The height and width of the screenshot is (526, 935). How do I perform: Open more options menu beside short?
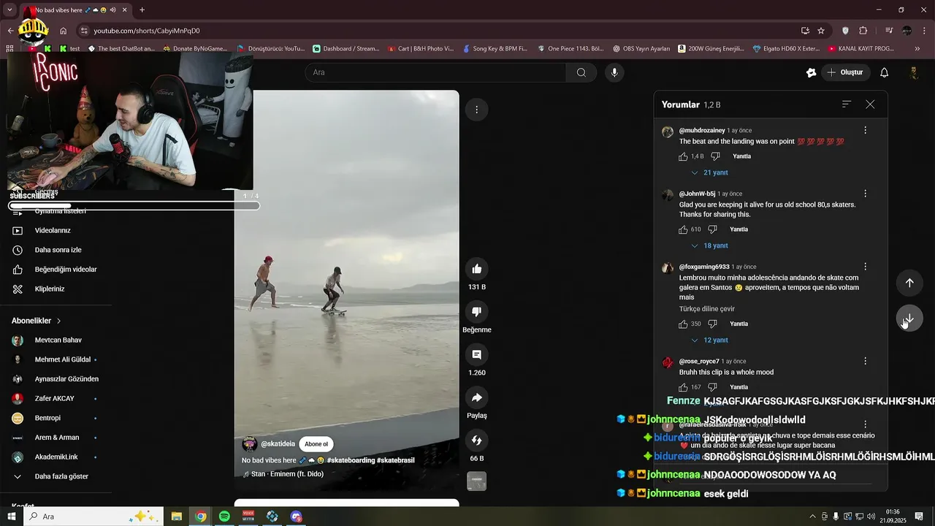(x=476, y=110)
